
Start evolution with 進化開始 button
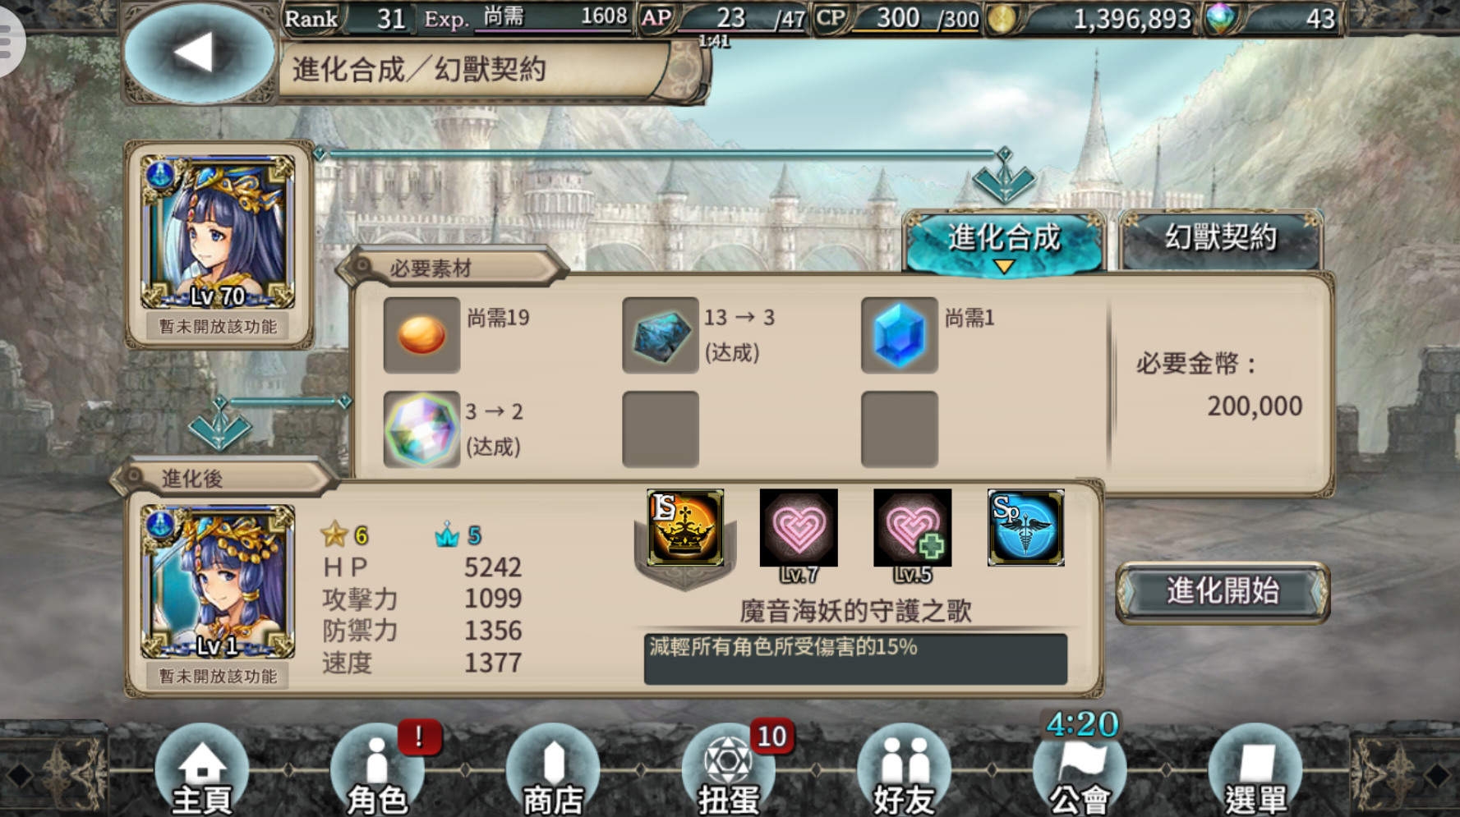pos(1223,592)
